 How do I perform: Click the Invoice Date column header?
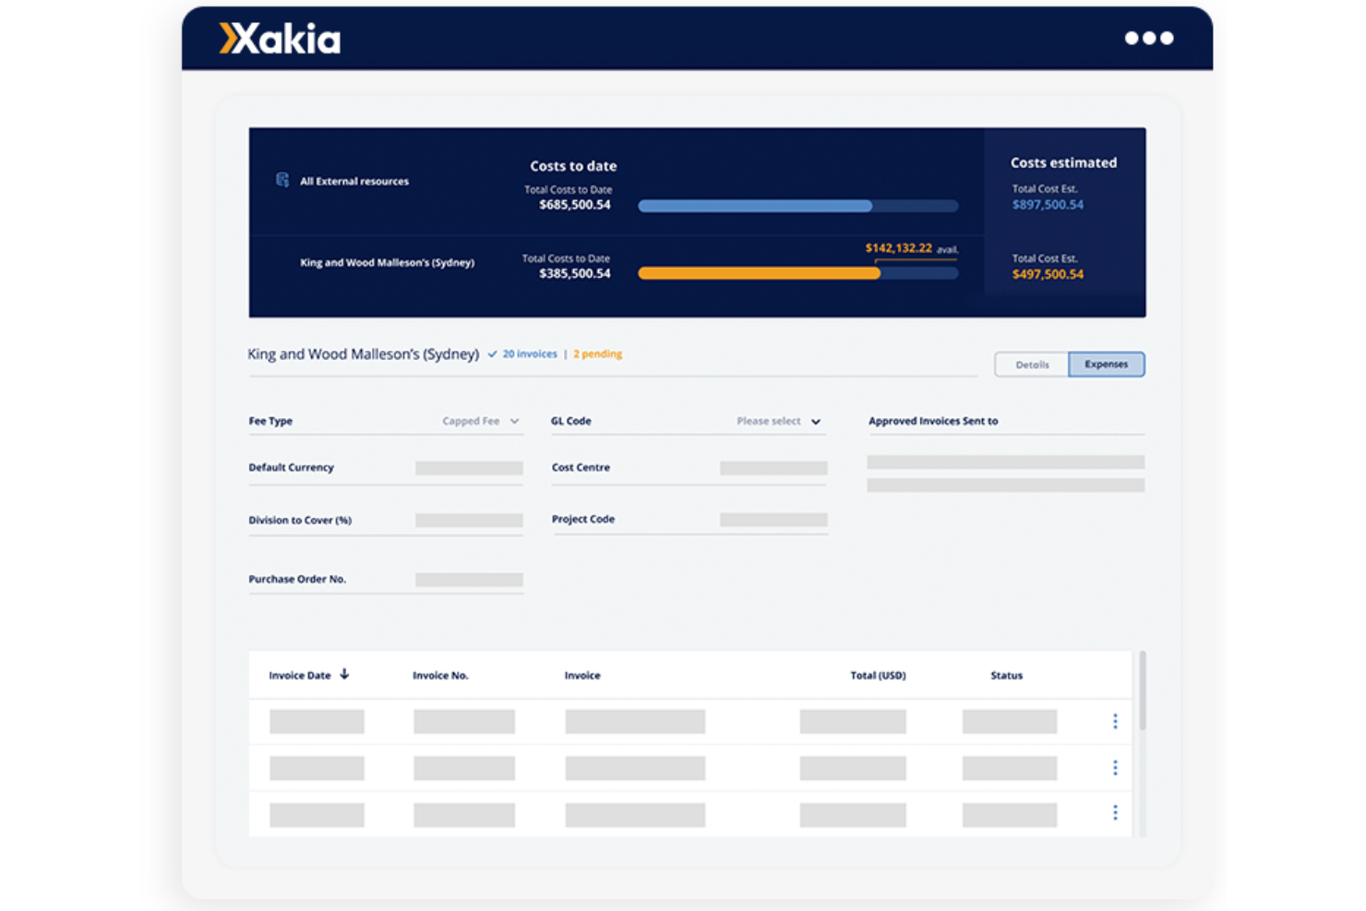pyautogui.click(x=300, y=676)
